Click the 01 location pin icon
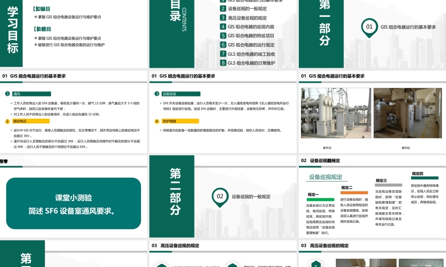This screenshot has height=267, width=446. (369, 28)
